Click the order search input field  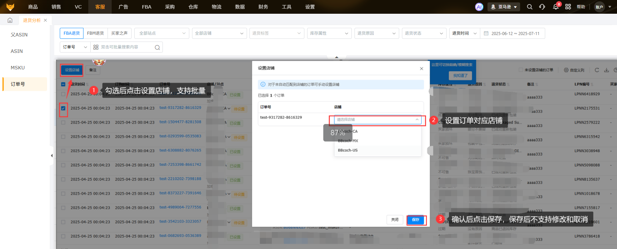(126, 47)
